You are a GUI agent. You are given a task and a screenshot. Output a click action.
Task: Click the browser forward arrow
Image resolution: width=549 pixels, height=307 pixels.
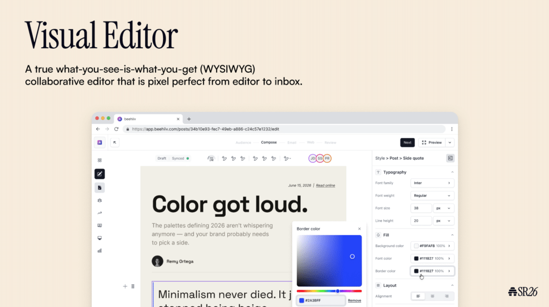pyautogui.click(x=107, y=129)
